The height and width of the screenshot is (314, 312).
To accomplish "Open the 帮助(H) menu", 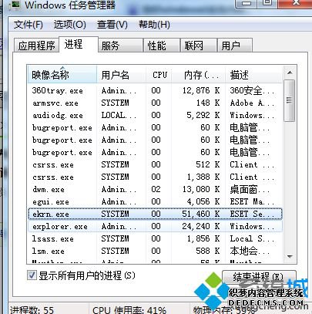I will [154, 25].
